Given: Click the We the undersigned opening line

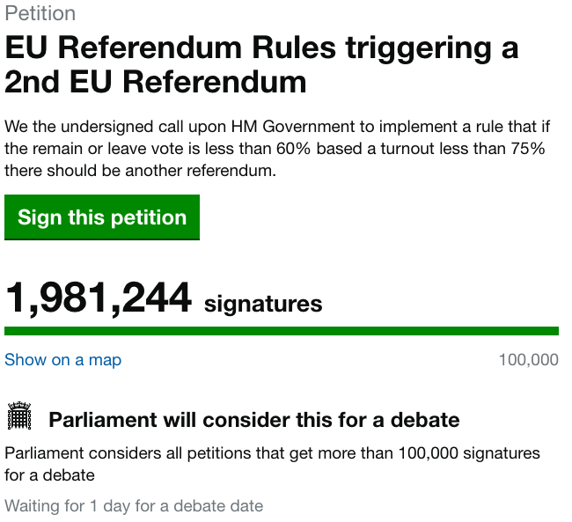Looking at the screenshot, I should (277, 127).
